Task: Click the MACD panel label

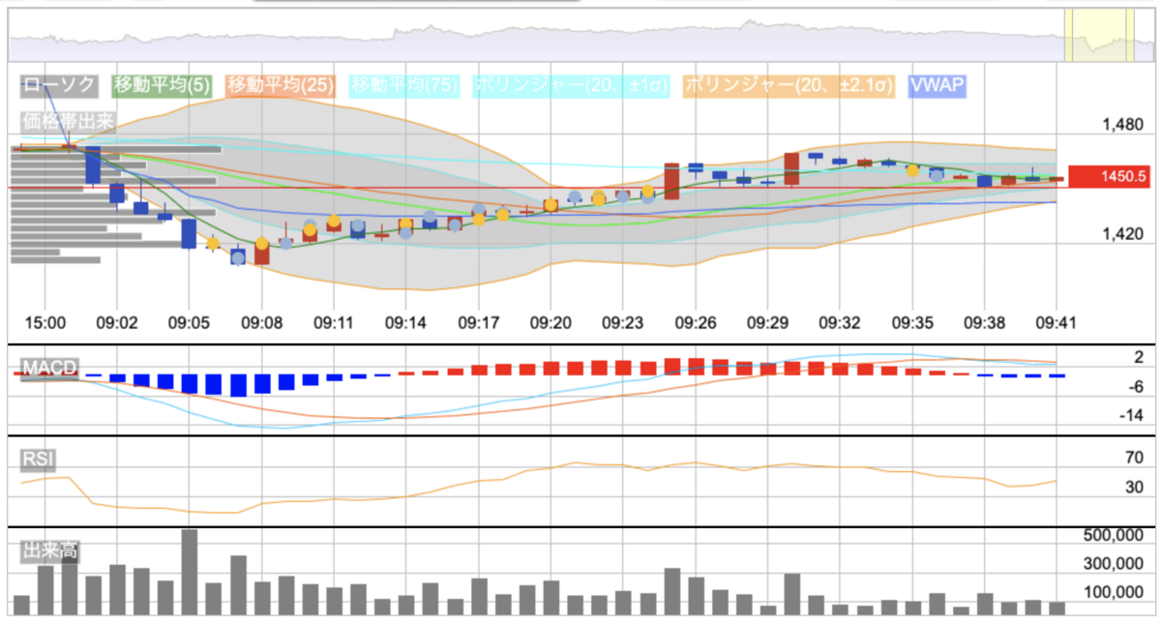Action: point(49,368)
